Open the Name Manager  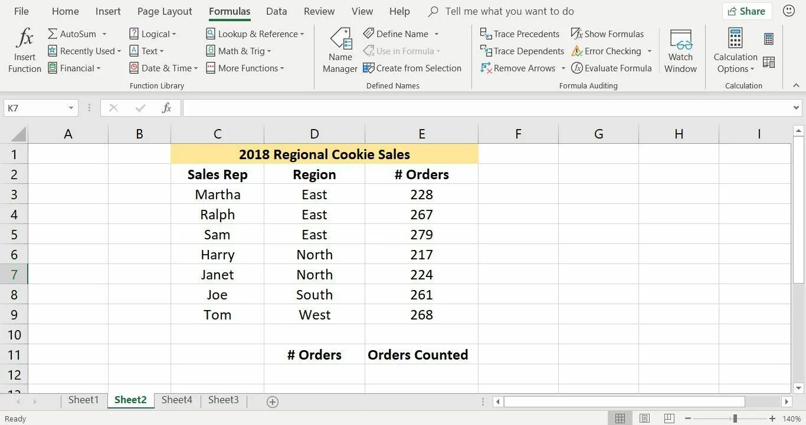(x=340, y=51)
